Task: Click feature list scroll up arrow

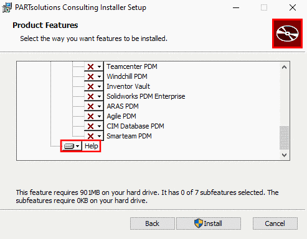Action: pos(284,67)
